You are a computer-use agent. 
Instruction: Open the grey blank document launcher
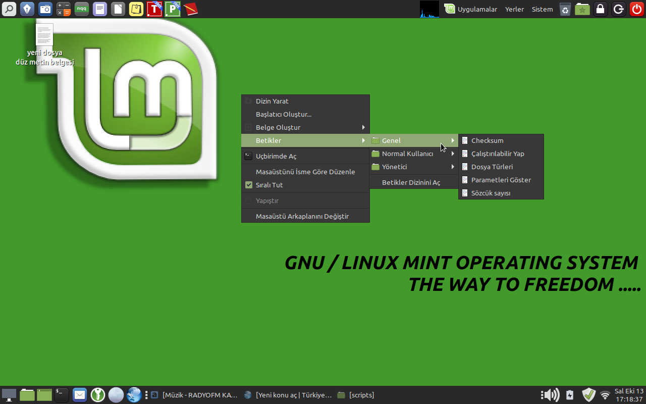pos(118,9)
